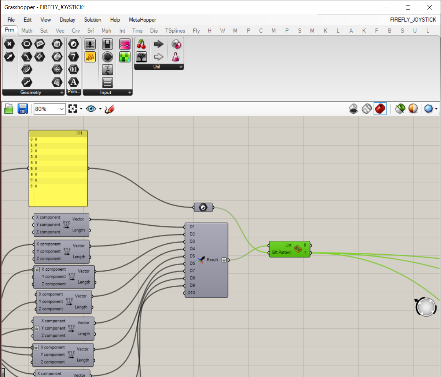This screenshot has height=377, width=441.
Task: Click the Open file folder icon
Action: pyautogui.click(x=9, y=108)
